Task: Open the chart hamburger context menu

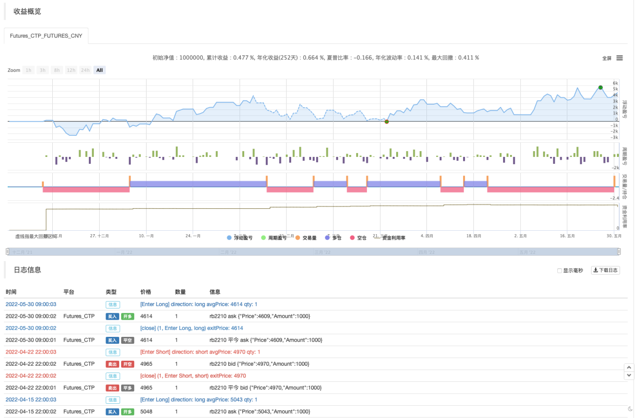Action: click(x=619, y=58)
